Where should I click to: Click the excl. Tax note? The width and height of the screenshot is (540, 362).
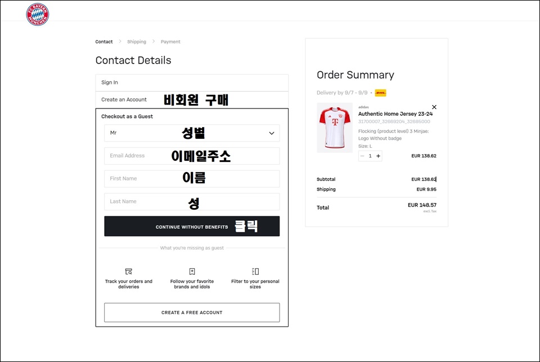430,211
